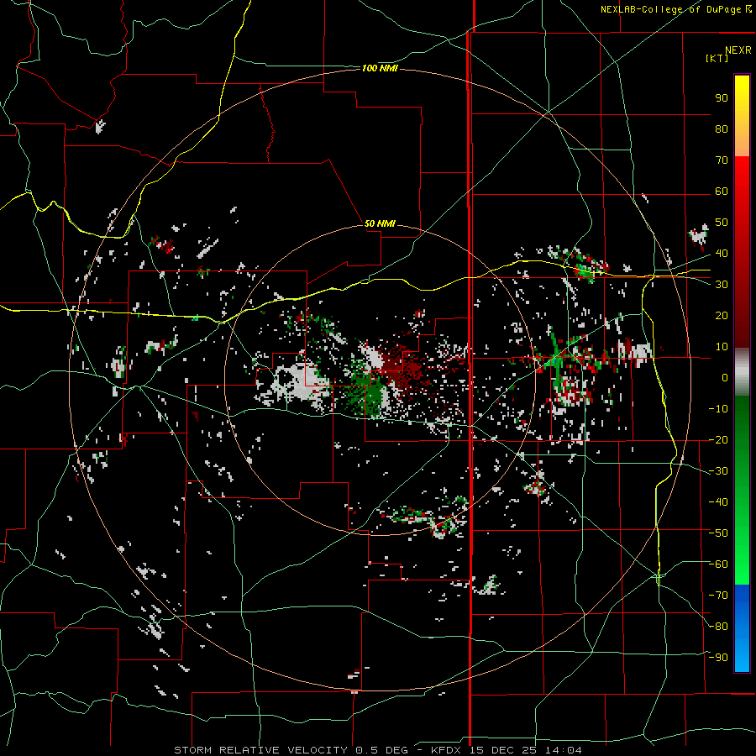
Task: Click the 15 DEC 25 date in the caption
Action: pyautogui.click(x=503, y=750)
